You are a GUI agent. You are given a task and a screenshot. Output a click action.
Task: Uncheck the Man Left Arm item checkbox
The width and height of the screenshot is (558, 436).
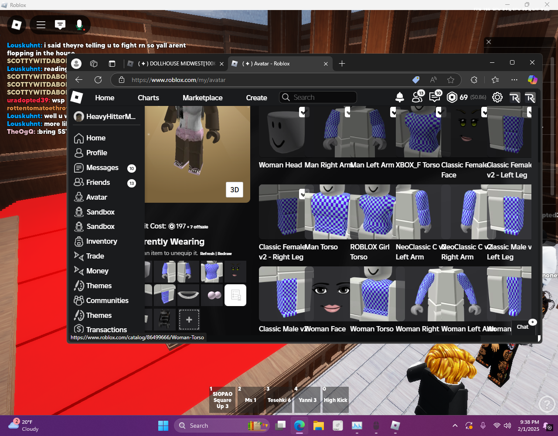(393, 112)
